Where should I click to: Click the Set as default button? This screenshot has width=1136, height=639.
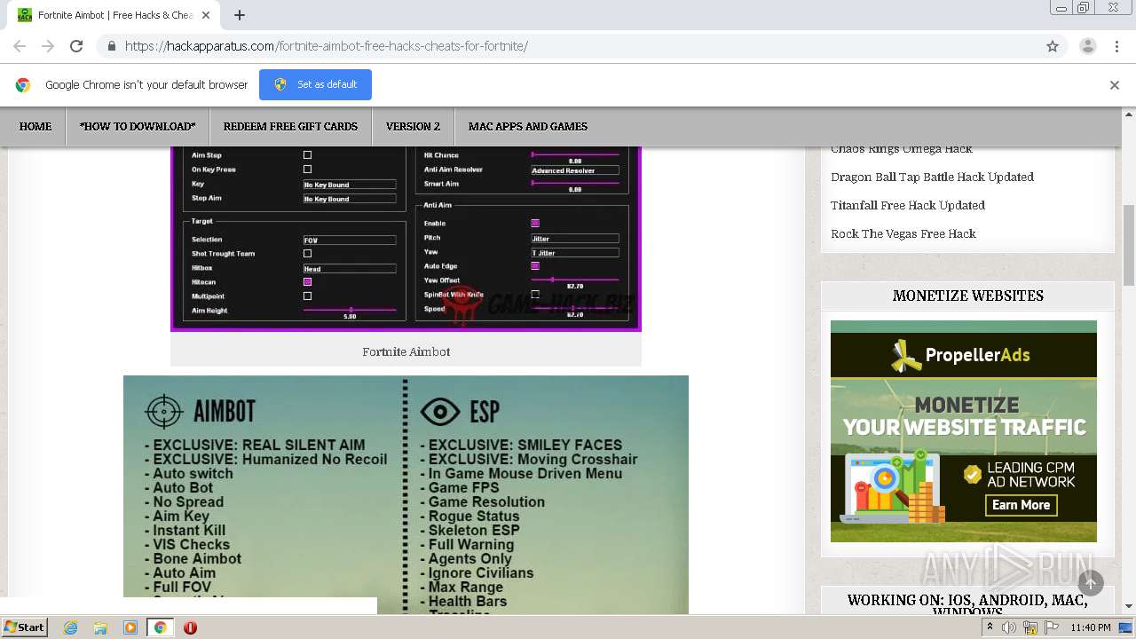click(x=315, y=84)
